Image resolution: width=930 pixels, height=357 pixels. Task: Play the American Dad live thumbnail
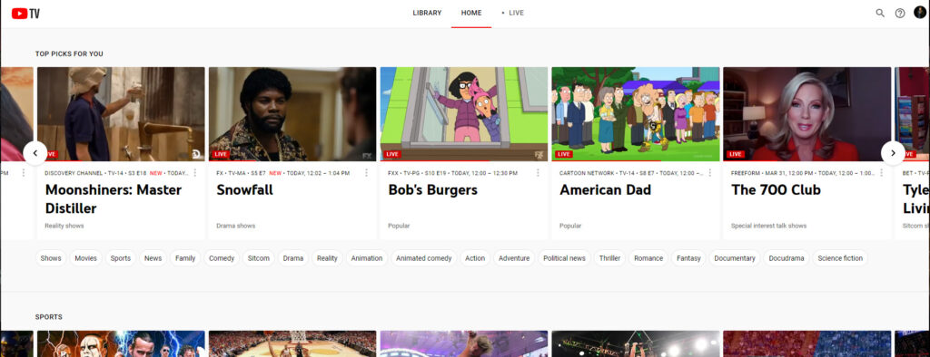(x=635, y=113)
